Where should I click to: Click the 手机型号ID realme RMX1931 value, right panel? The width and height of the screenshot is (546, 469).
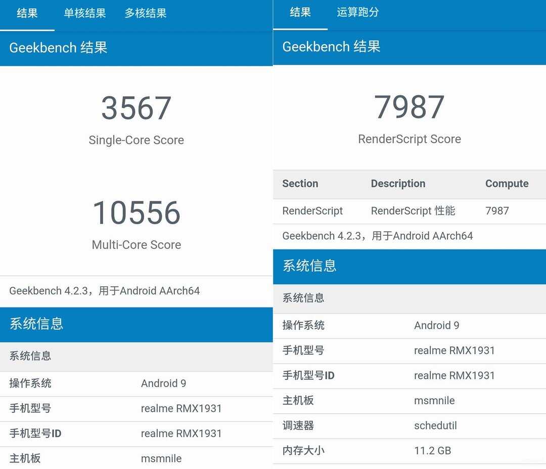tap(454, 375)
